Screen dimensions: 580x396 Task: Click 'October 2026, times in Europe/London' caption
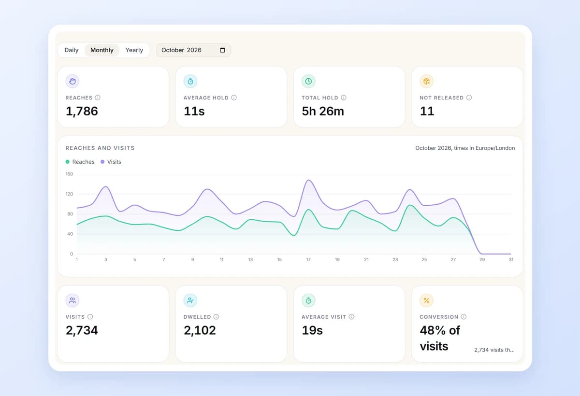[x=465, y=148]
